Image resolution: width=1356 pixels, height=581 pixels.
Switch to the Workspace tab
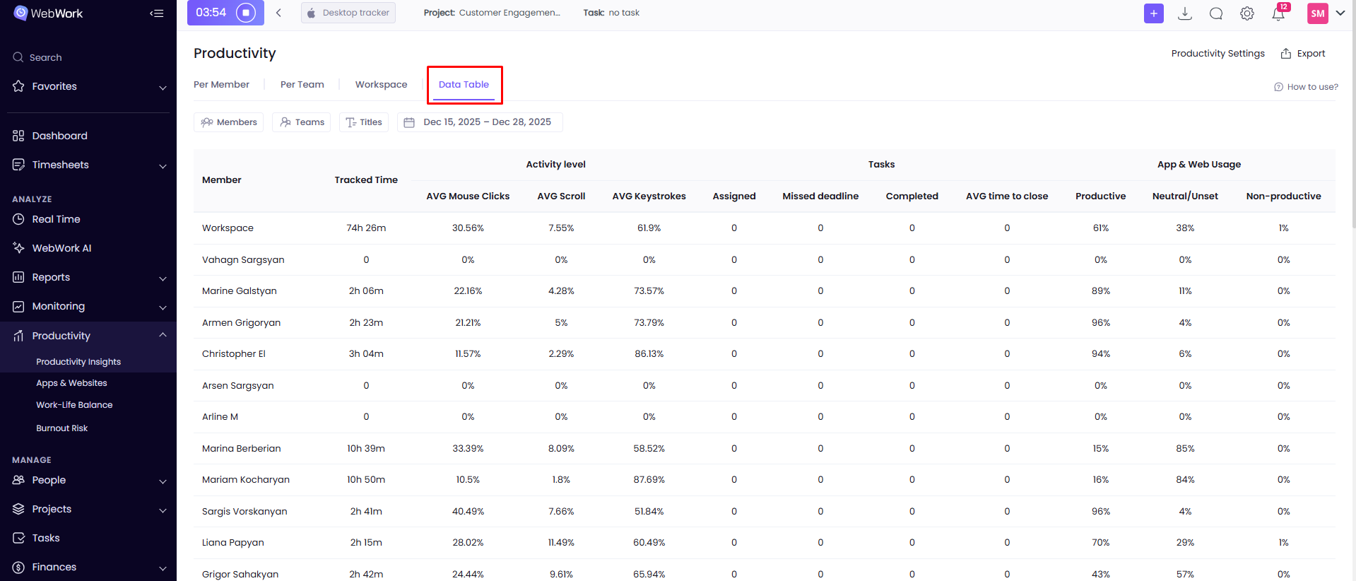coord(381,84)
